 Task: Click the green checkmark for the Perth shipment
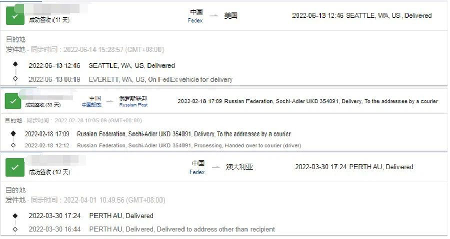pyautogui.click(x=14, y=168)
